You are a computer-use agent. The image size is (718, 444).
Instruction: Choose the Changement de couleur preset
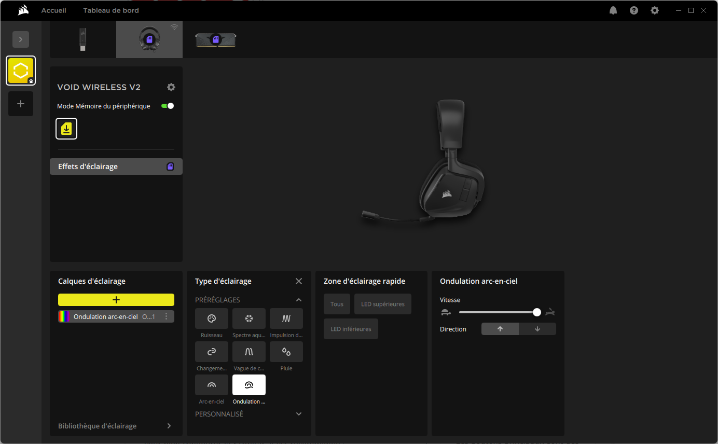[212, 352]
